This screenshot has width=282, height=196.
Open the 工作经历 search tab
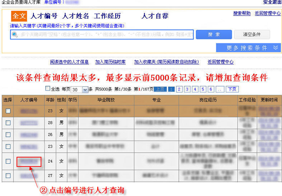107,16
